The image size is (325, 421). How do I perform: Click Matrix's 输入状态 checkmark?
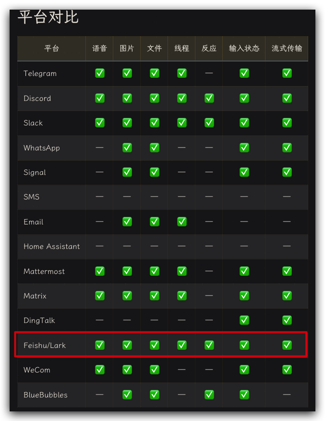(244, 296)
